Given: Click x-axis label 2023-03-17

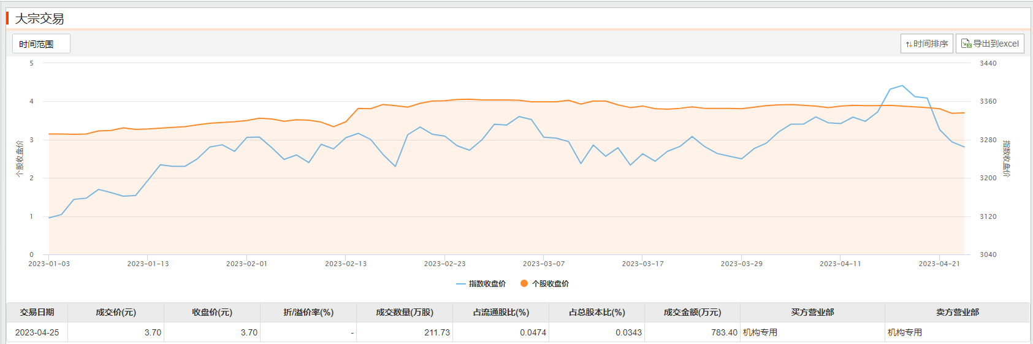Looking at the screenshot, I should [642, 264].
